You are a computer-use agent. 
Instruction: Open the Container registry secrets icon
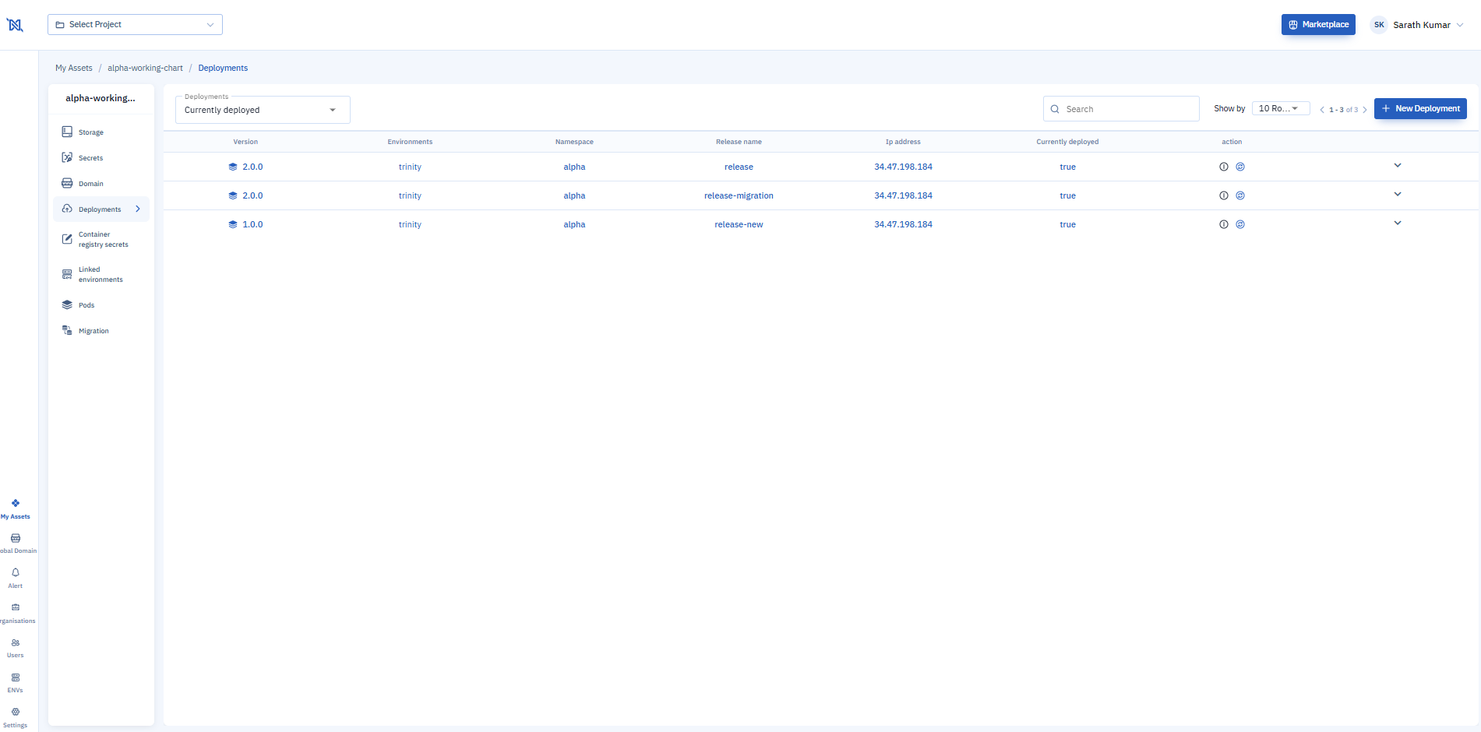[x=67, y=239]
